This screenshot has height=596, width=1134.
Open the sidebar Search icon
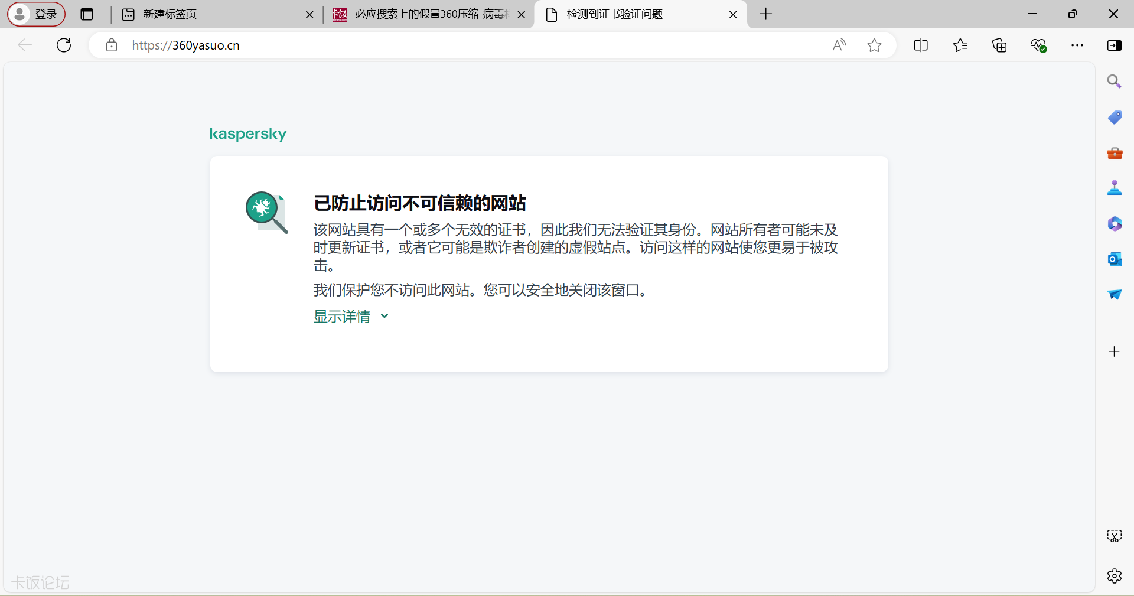point(1114,82)
